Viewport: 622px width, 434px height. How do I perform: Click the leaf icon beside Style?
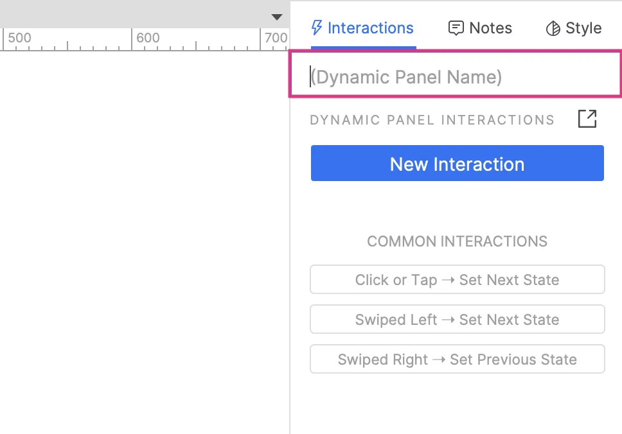pyautogui.click(x=553, y=28)
